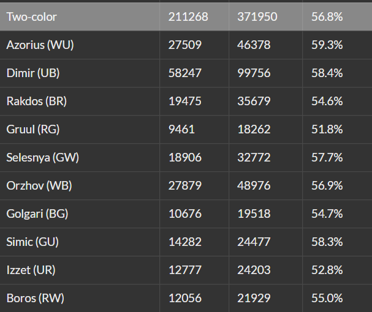The height and width of the screenshot is (312, 372).
Task: Click Izzet games value 24203
Action: 254,270
